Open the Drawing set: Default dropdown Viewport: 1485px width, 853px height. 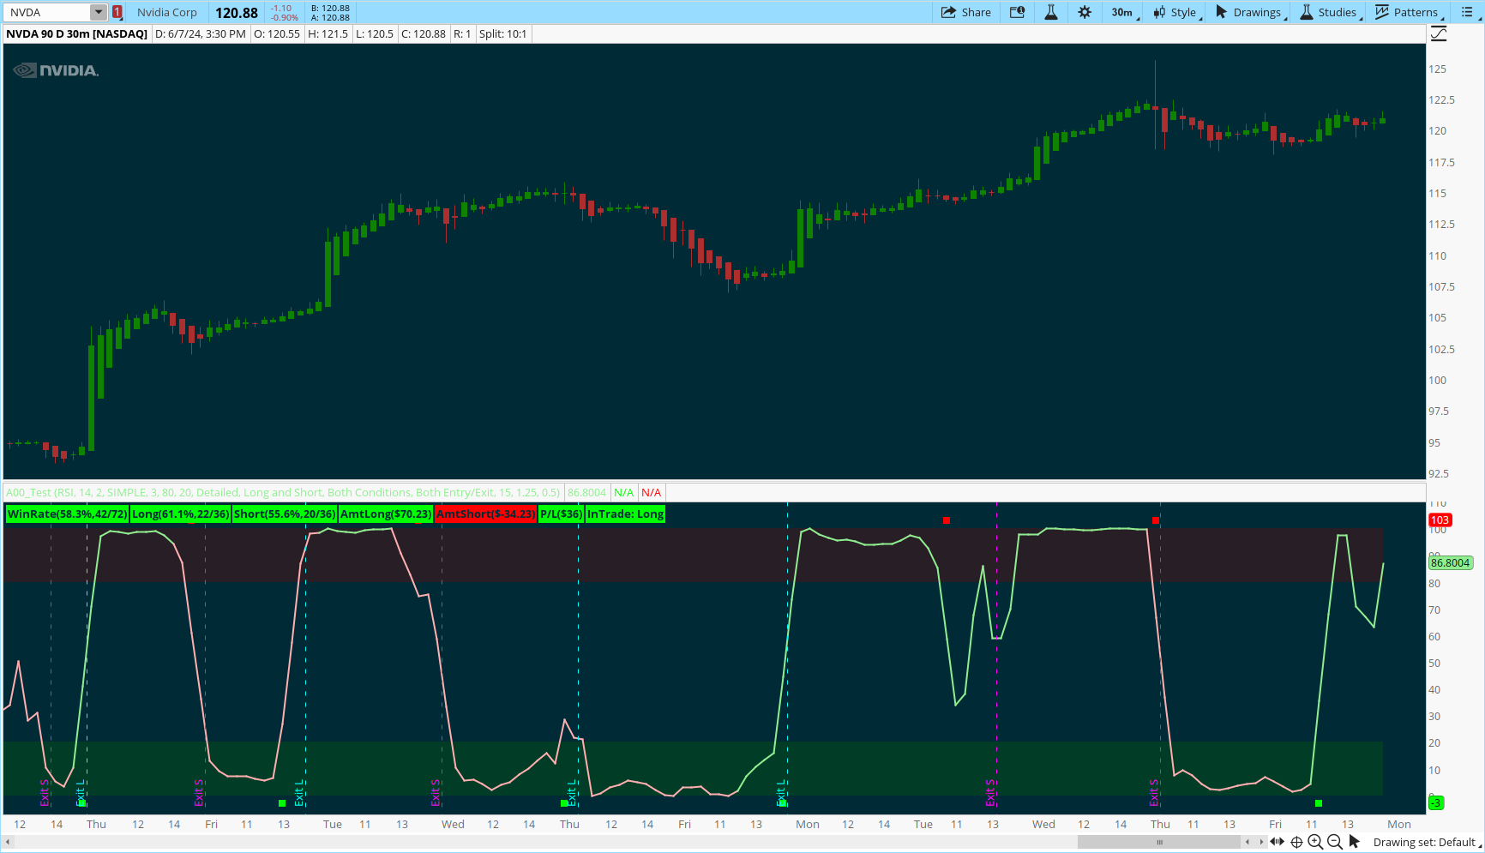click(x=1427, y=842)
